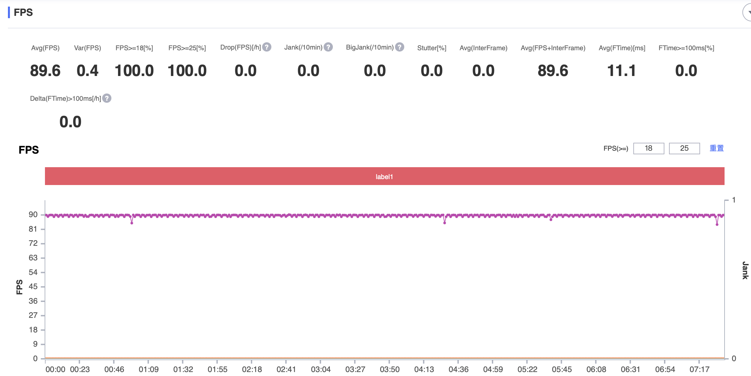Click the Stutter[%] metric label
Viewport: 751px width, 376px height.
pyautogui.click(x=432, y=48)
